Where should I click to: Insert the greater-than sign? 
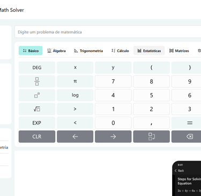[75, 109]
